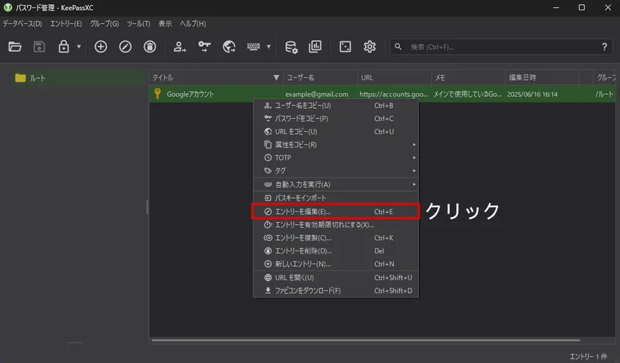Copy username with the person toolbar icon
The width and height of the screenshot is (620, 363).
180,46
